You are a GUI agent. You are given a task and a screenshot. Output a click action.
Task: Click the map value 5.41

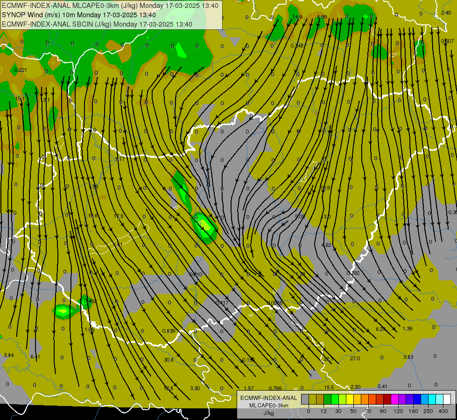[382, 386]
